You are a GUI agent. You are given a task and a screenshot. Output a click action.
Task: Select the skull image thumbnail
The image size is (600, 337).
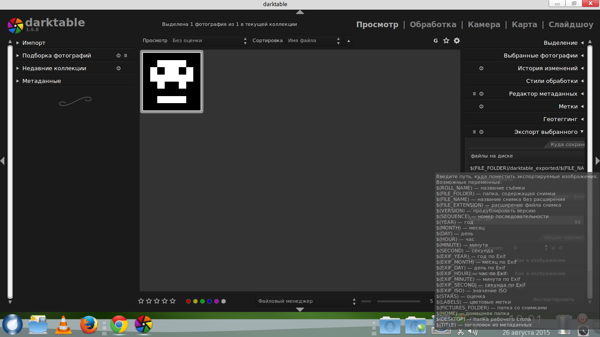tap(172, 82)
